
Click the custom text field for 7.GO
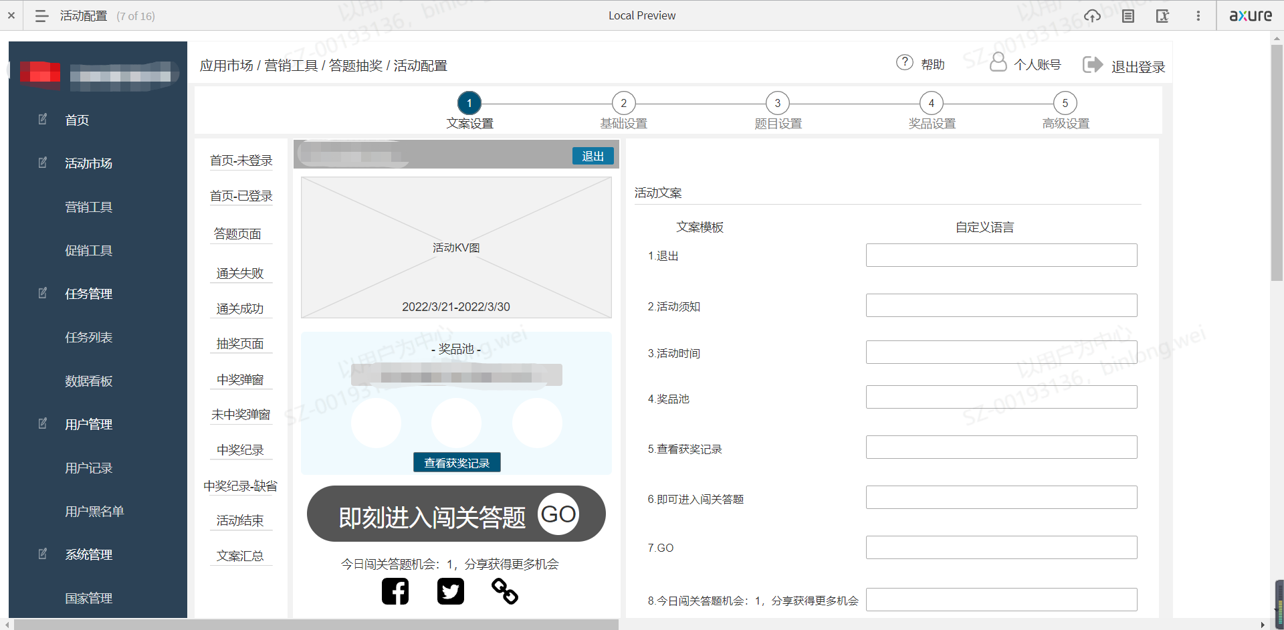coord(1001,548)
